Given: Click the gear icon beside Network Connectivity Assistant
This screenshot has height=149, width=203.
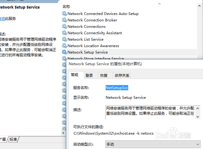Looking at the screenshot, I should 64,33.
